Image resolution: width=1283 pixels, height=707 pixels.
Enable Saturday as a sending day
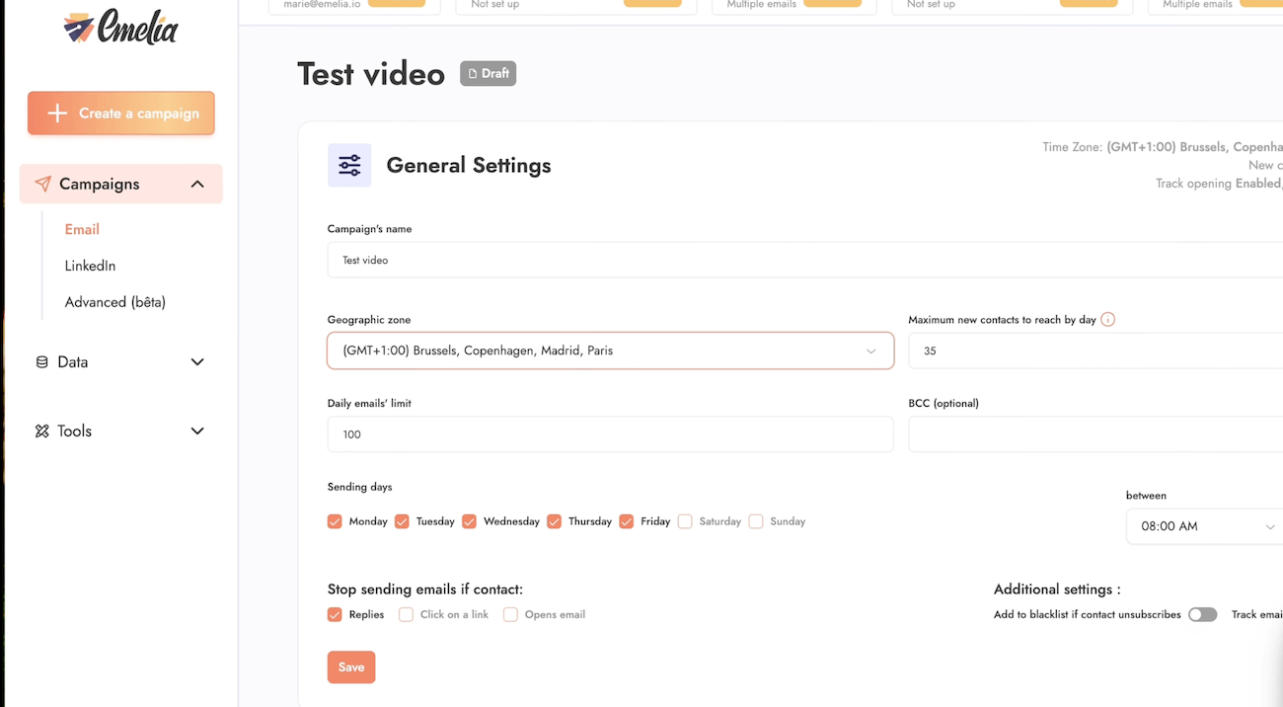pyautogui.click(x=685, y=521)
